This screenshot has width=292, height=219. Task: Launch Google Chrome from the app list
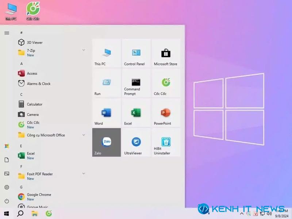coord(51,197)
